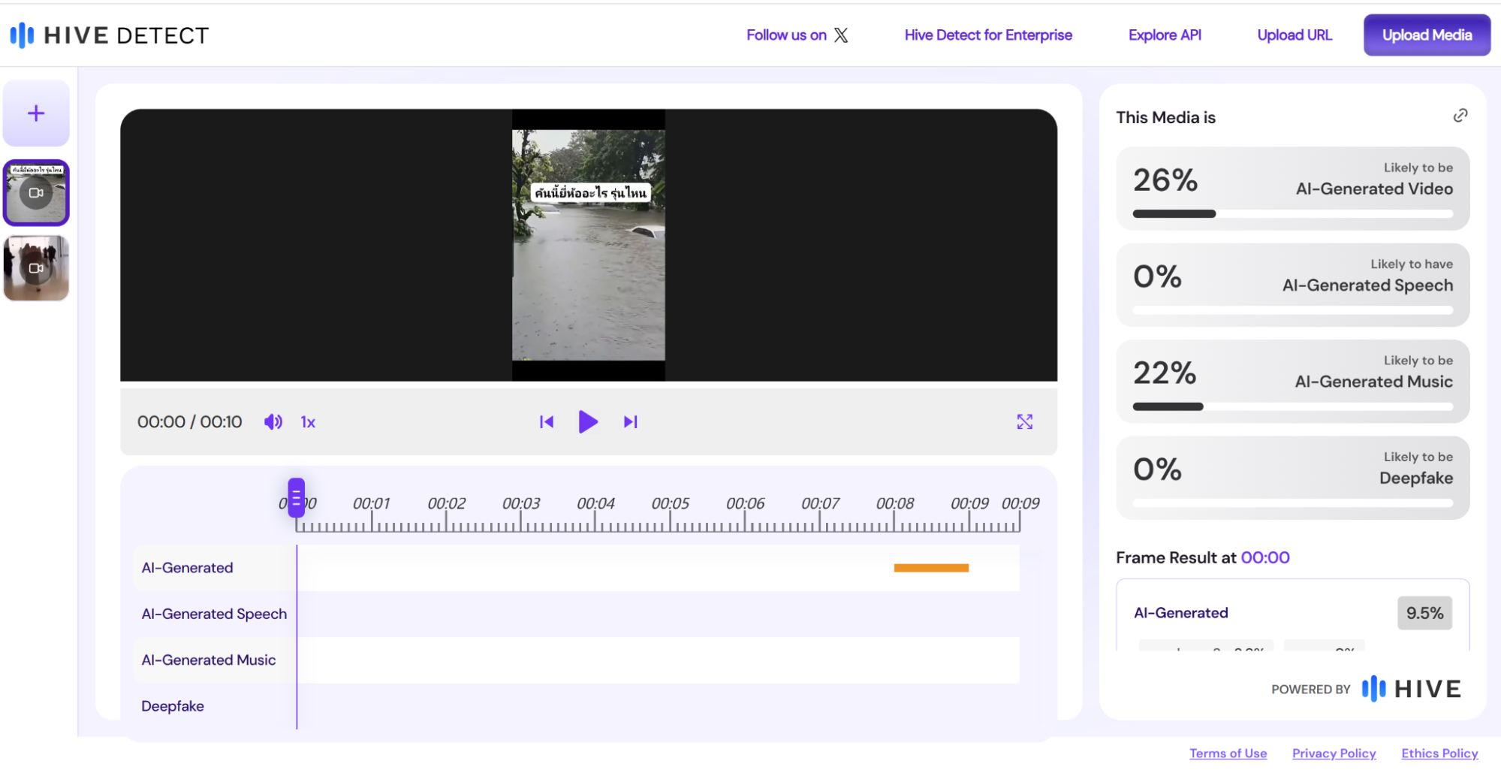
Task: Select the AI-Generated timeline row label
Action: pos(187,568)
